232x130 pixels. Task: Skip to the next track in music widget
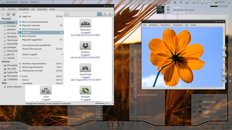click(x=168, y=13)
